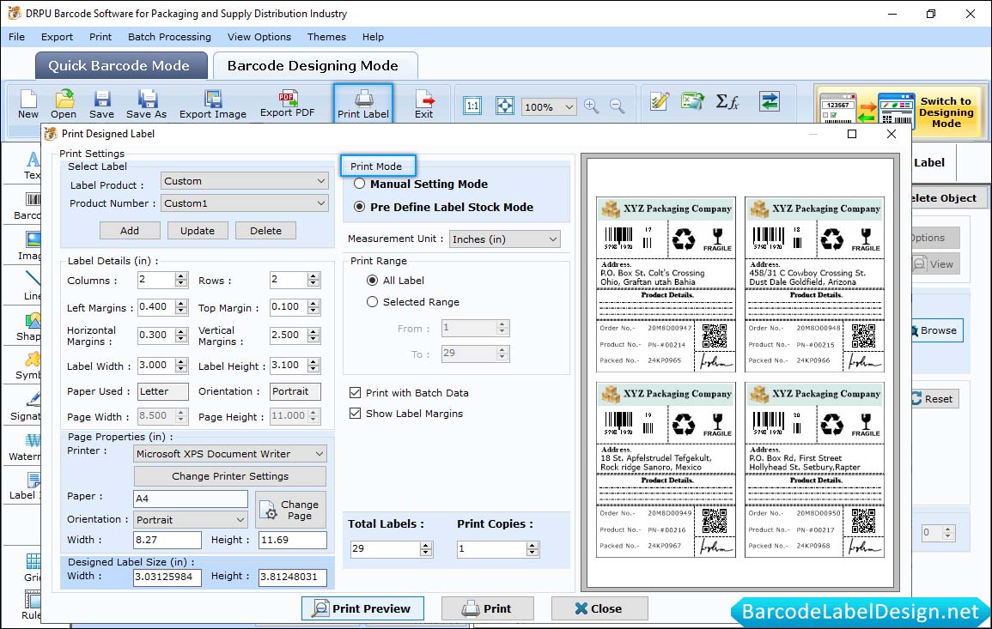Expand the Label Product dropdown

[244, 181]
